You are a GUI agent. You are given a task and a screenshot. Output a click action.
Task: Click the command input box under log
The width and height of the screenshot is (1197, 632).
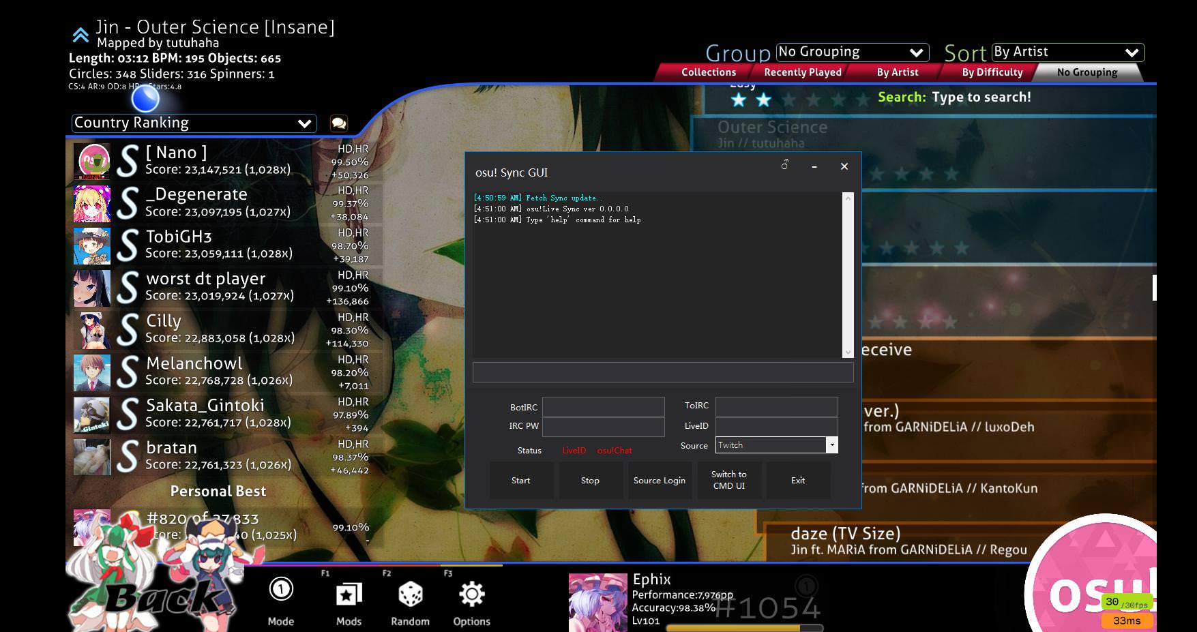click(663, 372)
